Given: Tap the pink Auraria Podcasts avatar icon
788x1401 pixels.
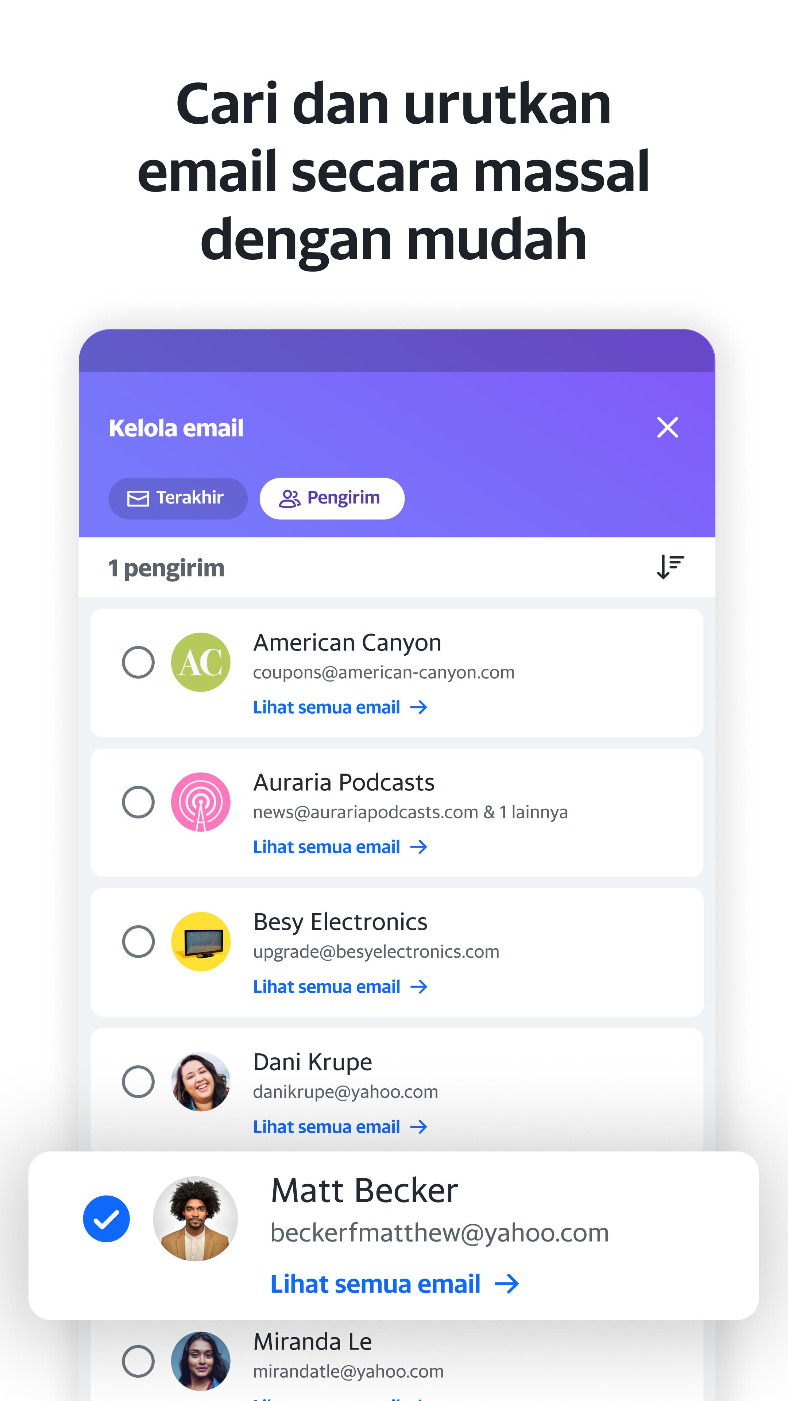Looking at the screenshot, I should coord(201,802).
